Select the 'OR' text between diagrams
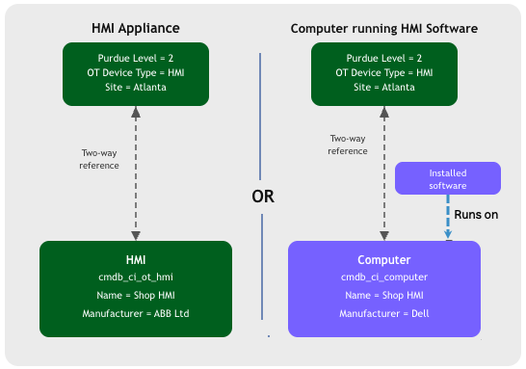 point(263,197)
